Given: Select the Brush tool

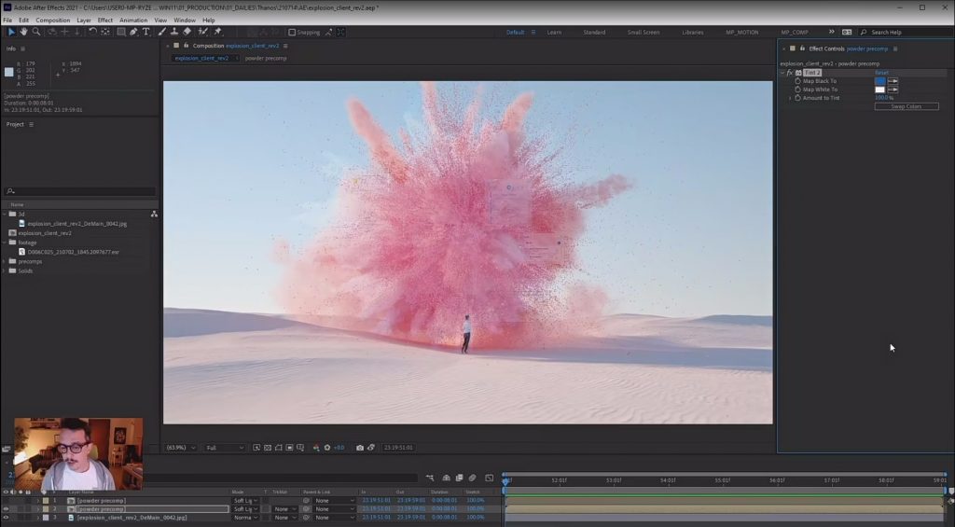Looking at the screenshot, I should tap(162, 32).
